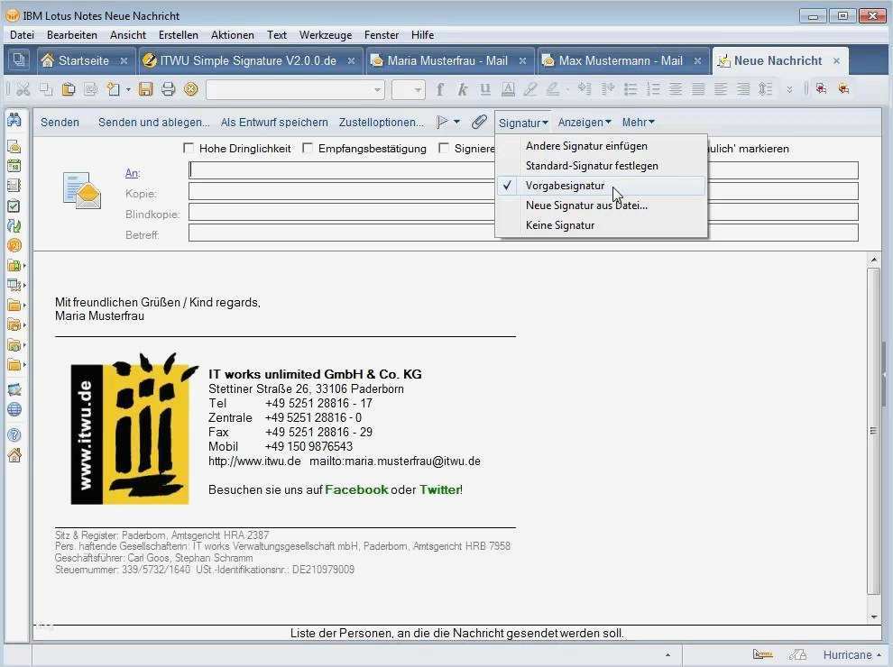Apply italic formatting from the toolbar

click(x=461, y=89)
